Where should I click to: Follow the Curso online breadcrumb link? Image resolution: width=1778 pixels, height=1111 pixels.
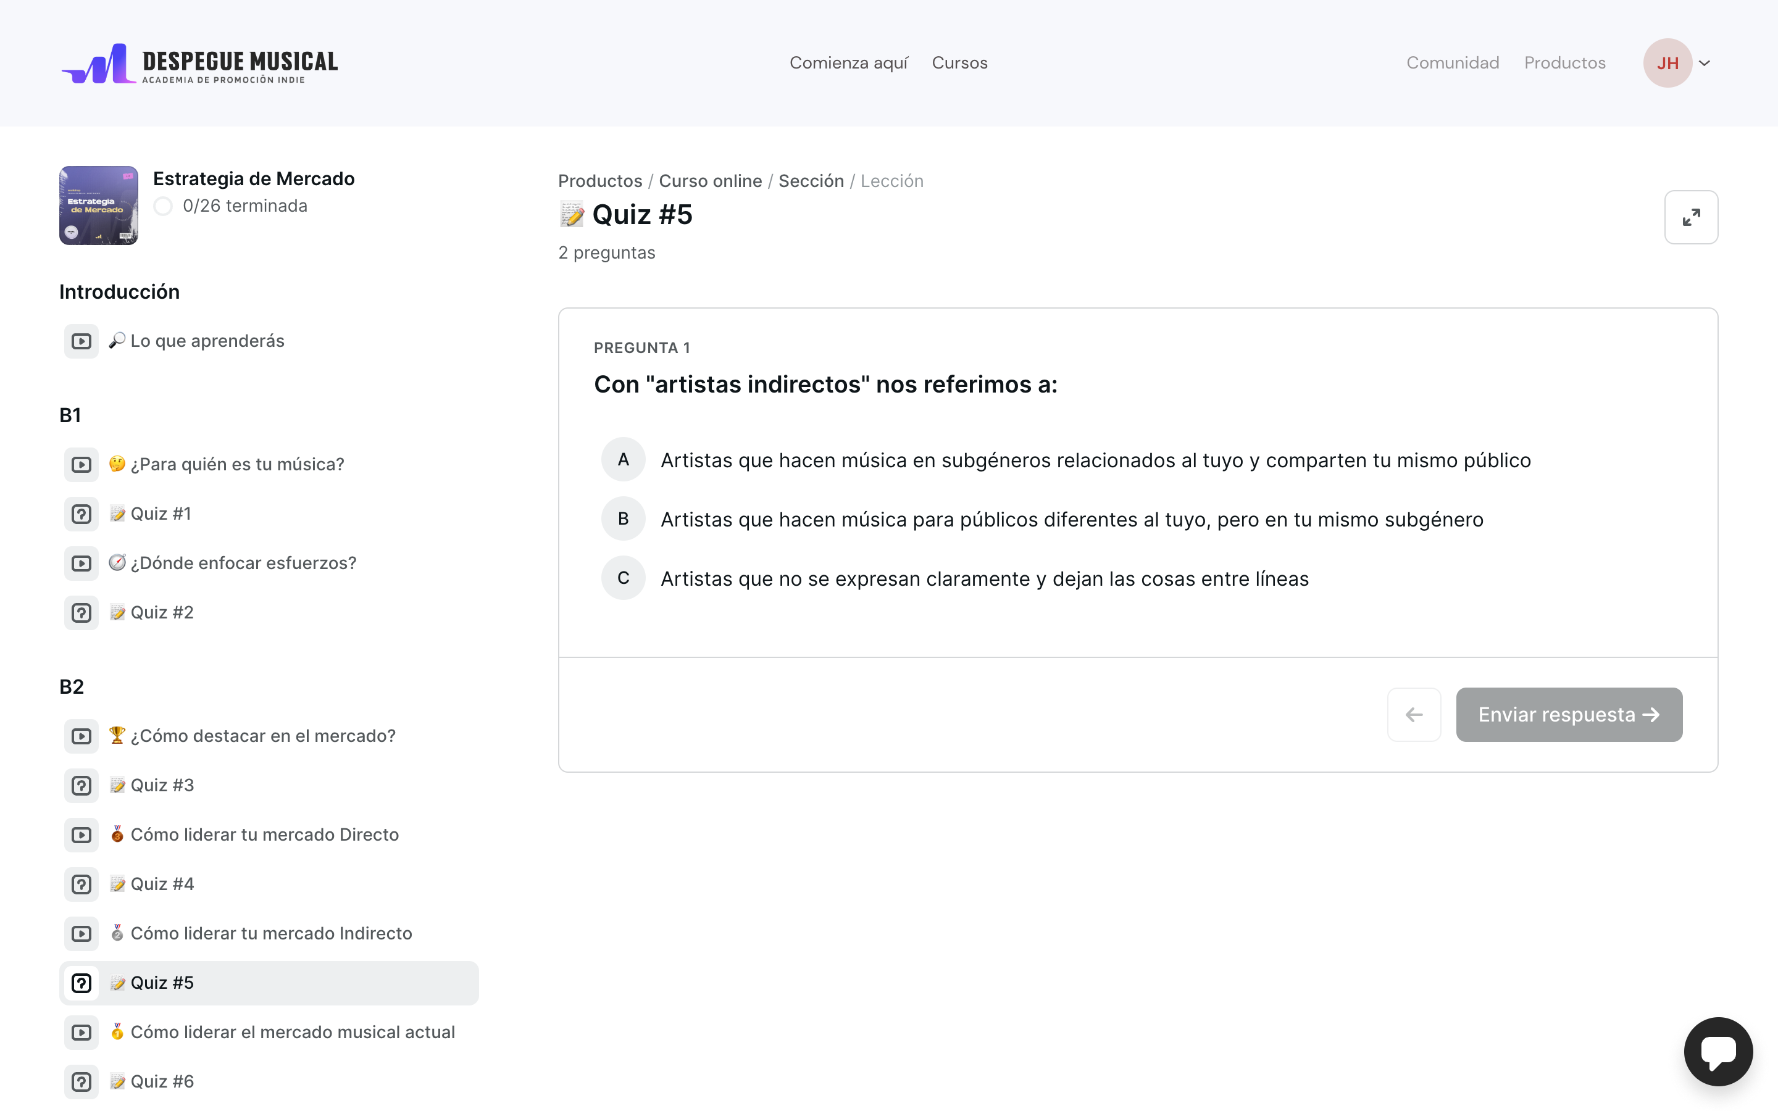[710, 181]
